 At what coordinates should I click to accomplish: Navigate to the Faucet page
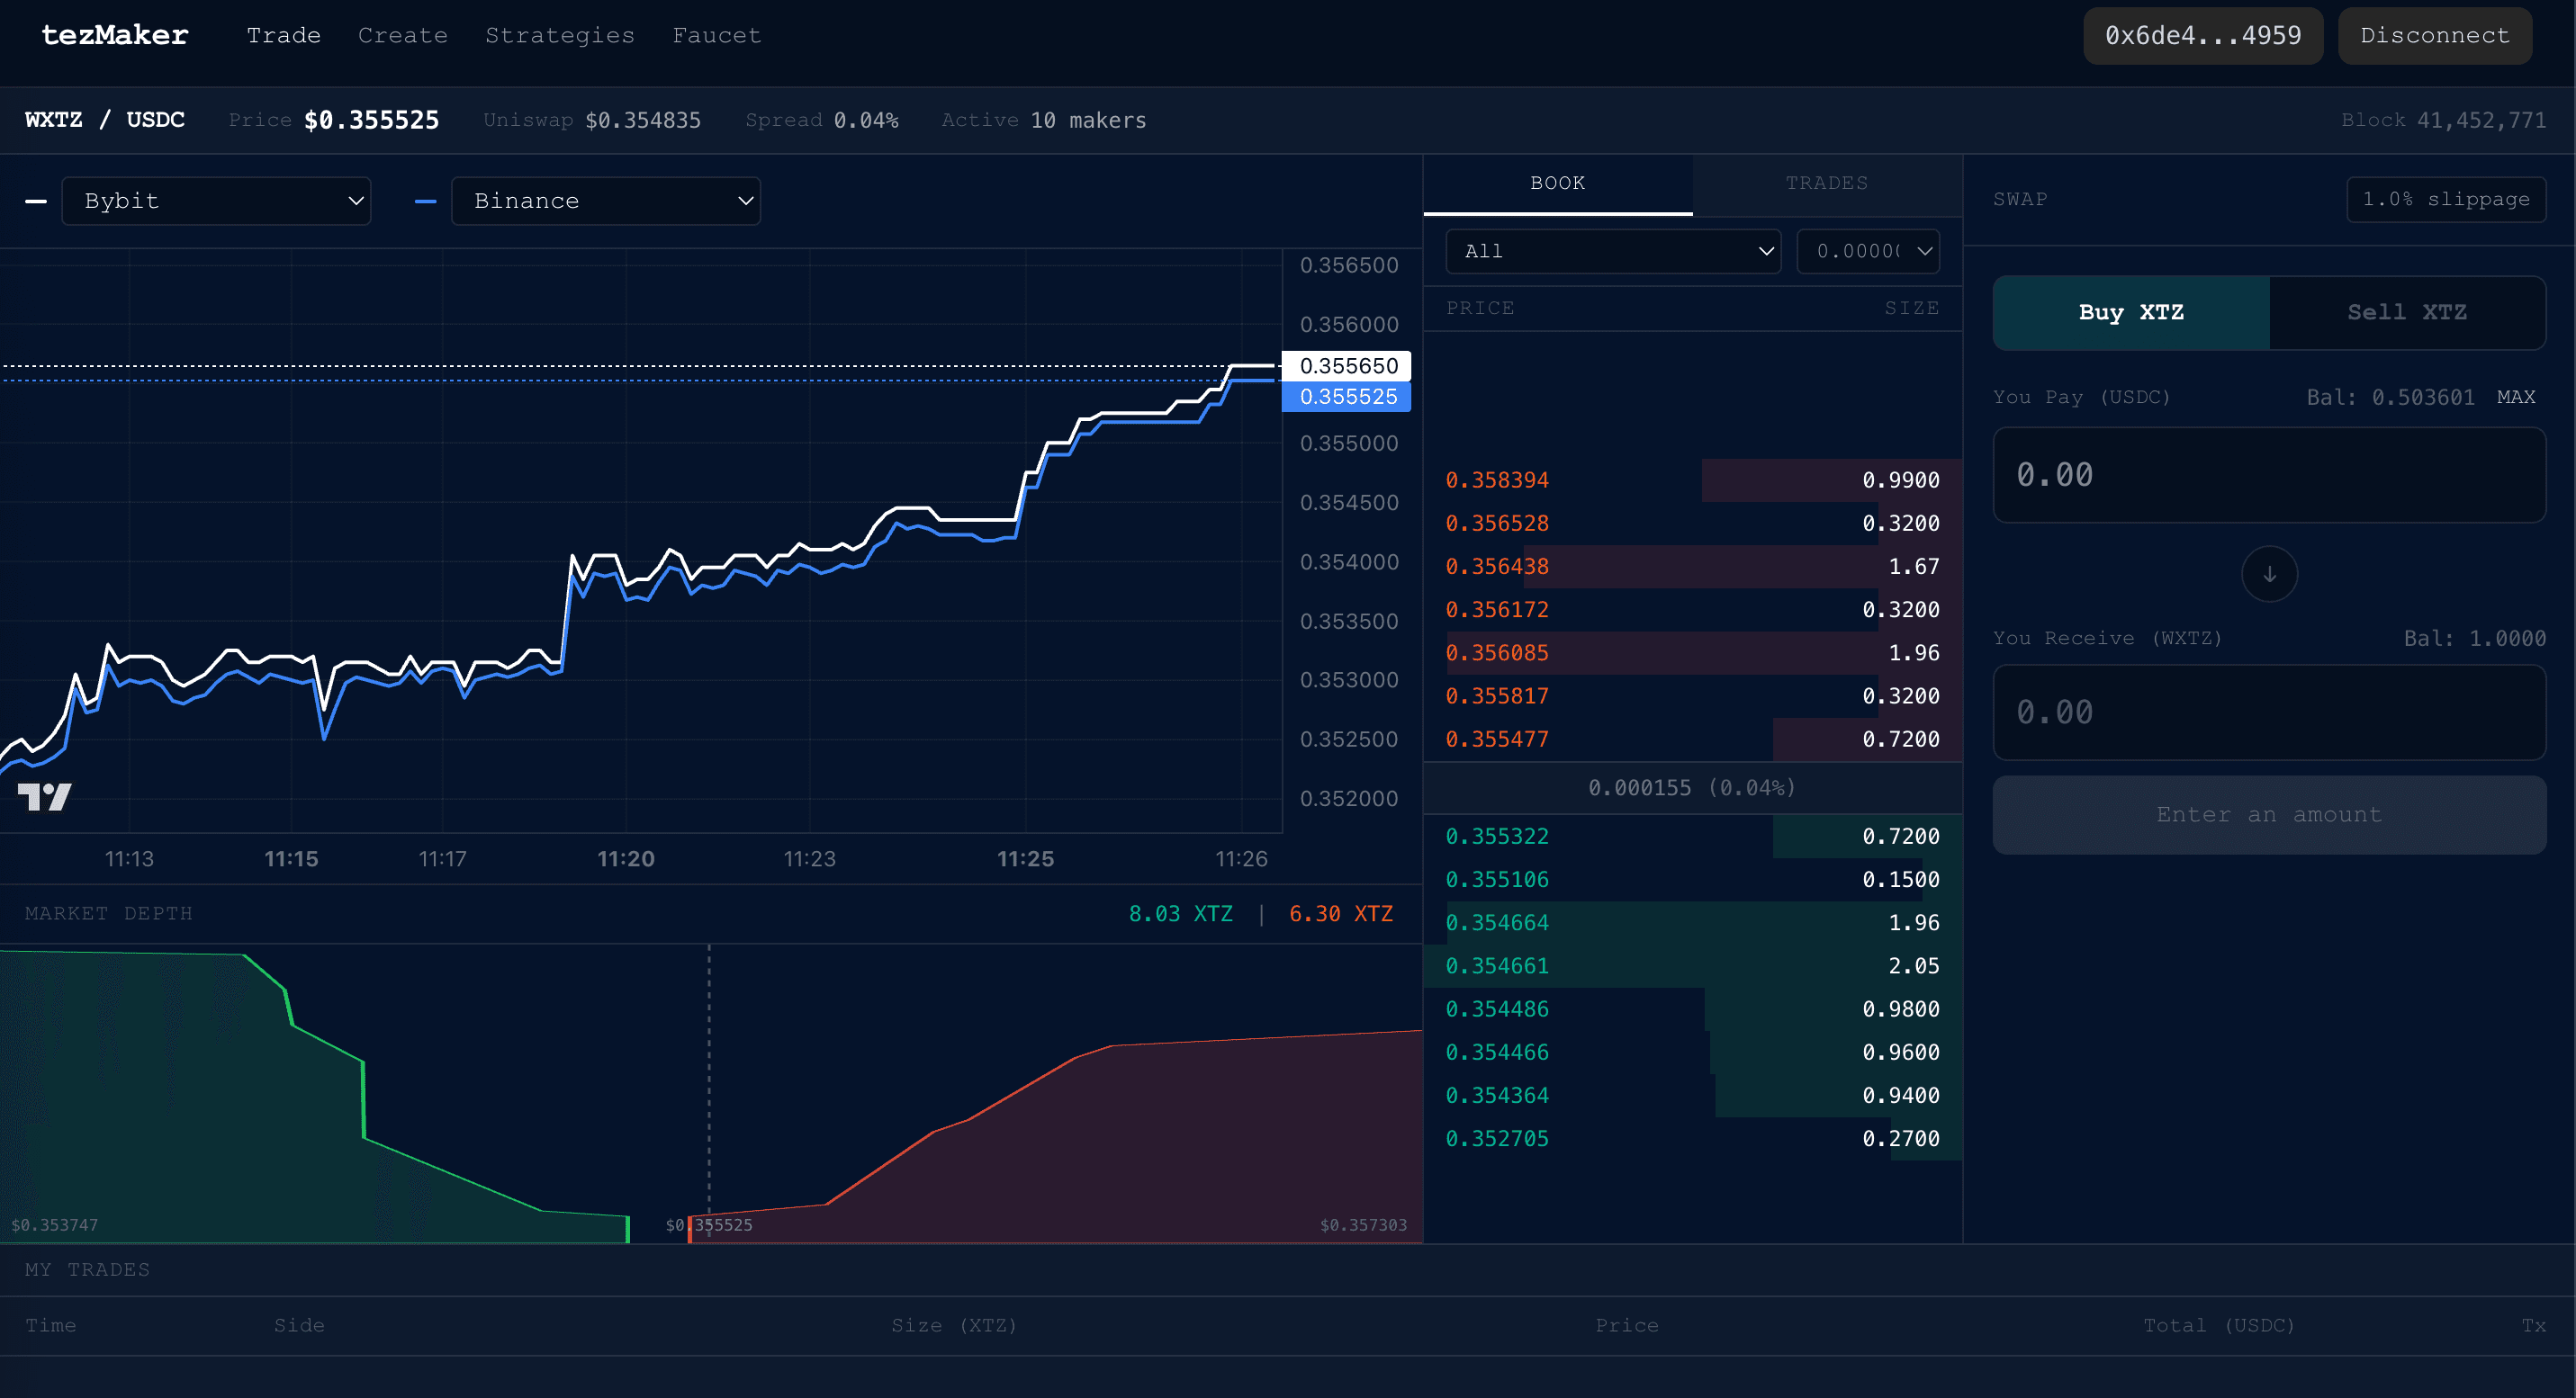pyautogui.click(x=717, y=35)
